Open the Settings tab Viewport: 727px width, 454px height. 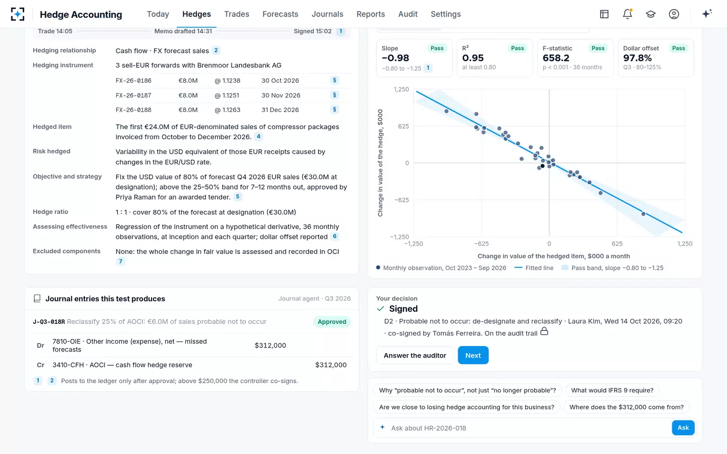(x=446, y=14)
